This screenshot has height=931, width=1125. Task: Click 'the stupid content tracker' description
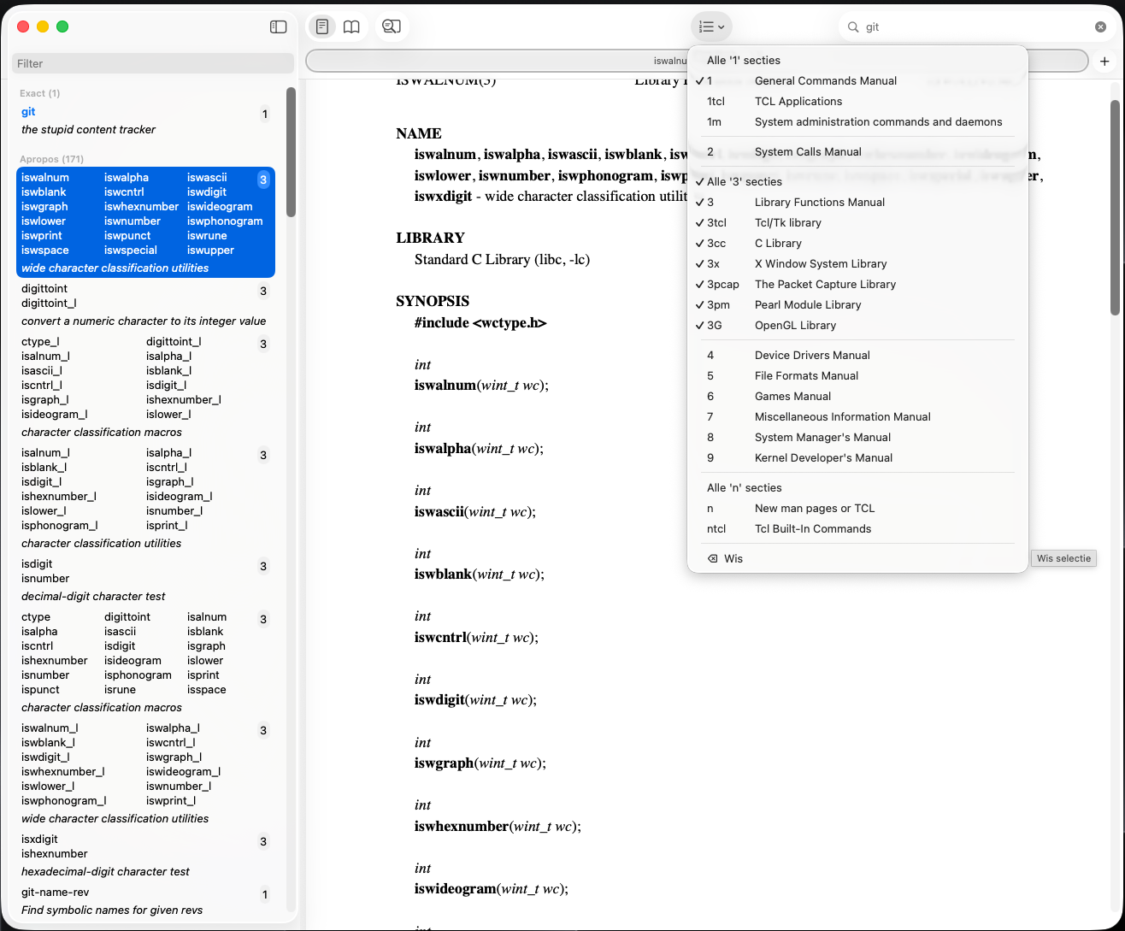pyautogui.click(x=89, y=130)
